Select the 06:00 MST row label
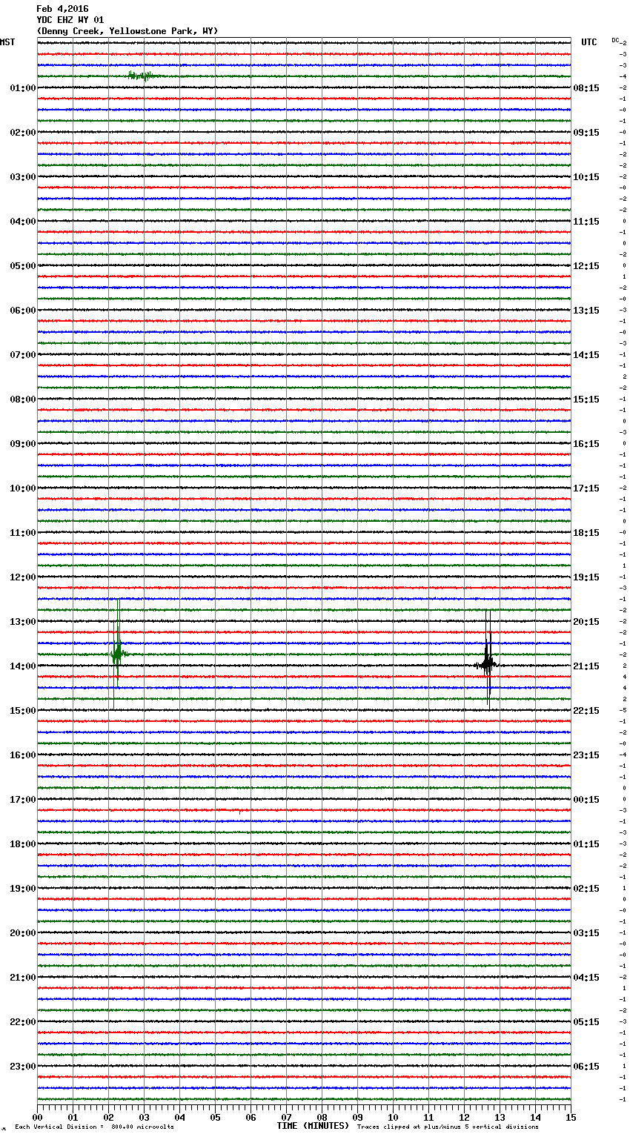The height and width of the screenshot is (1137, 630). pos(22,311)
